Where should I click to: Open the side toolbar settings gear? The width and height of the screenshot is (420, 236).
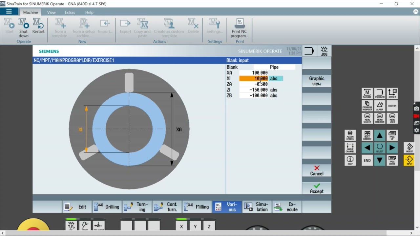click(417, 130)
